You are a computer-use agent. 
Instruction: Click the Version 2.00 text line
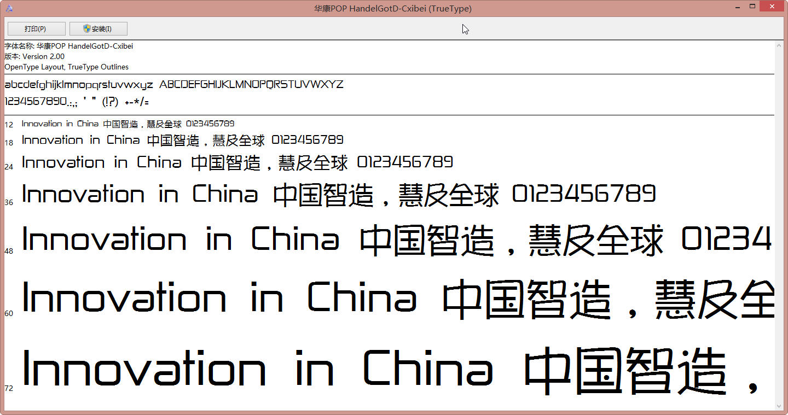[x=34, y=56]
